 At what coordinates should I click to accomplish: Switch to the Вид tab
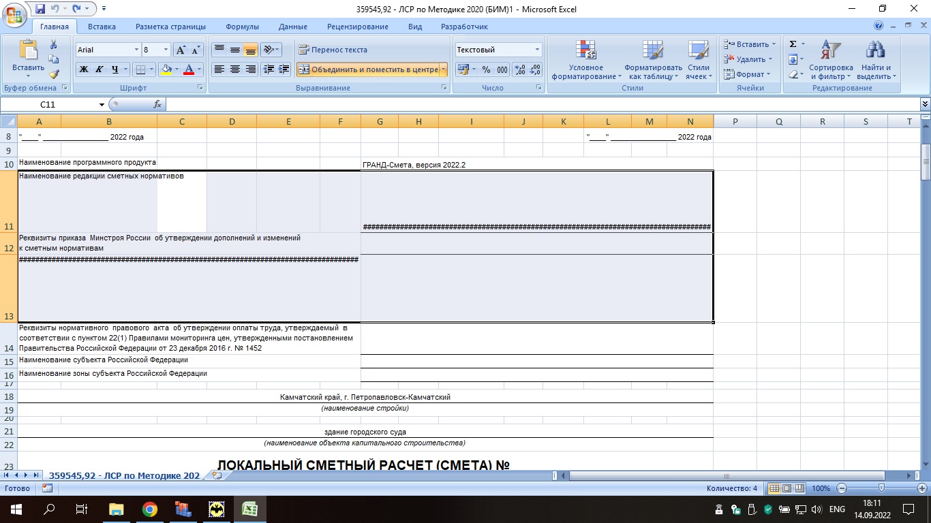coord(415,27)
